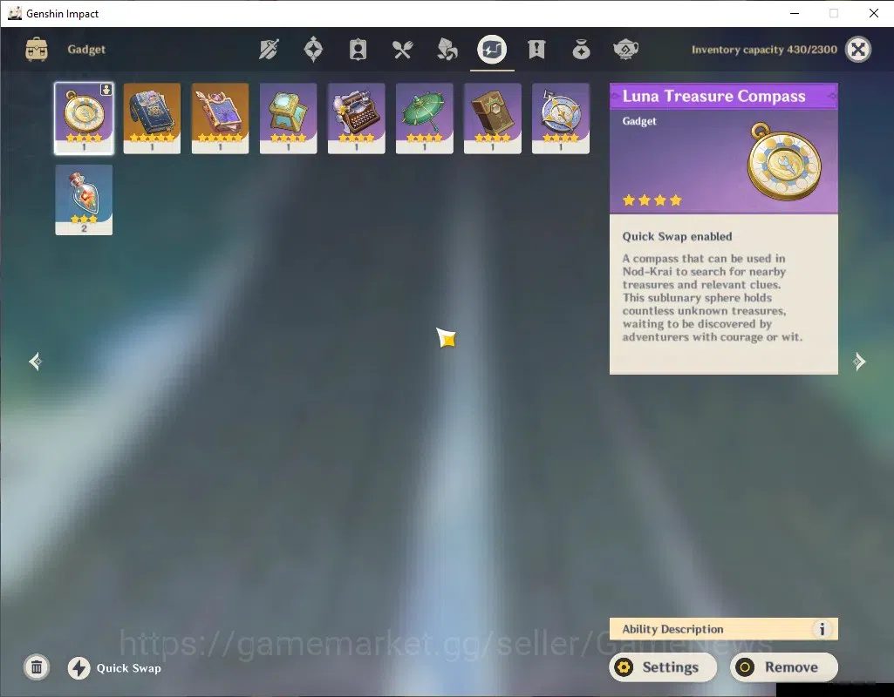
Task: Select the teal lantern box gadget
Action: click(x=288, y=118)
